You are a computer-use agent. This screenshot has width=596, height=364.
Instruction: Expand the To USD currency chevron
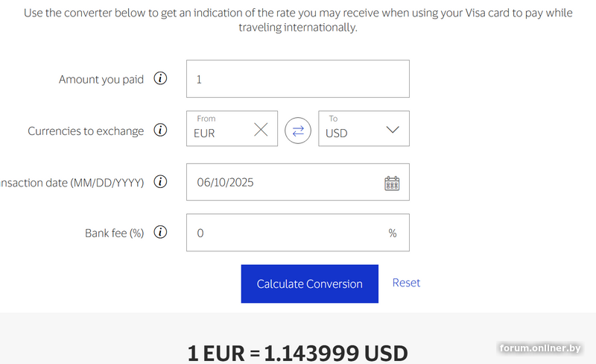[x=393, y=130]
